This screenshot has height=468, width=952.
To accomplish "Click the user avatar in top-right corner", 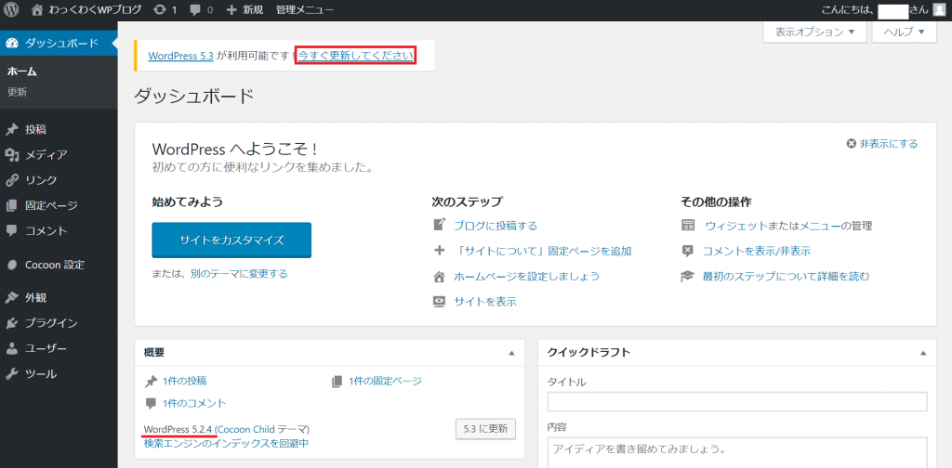I will tap(938, 9).
